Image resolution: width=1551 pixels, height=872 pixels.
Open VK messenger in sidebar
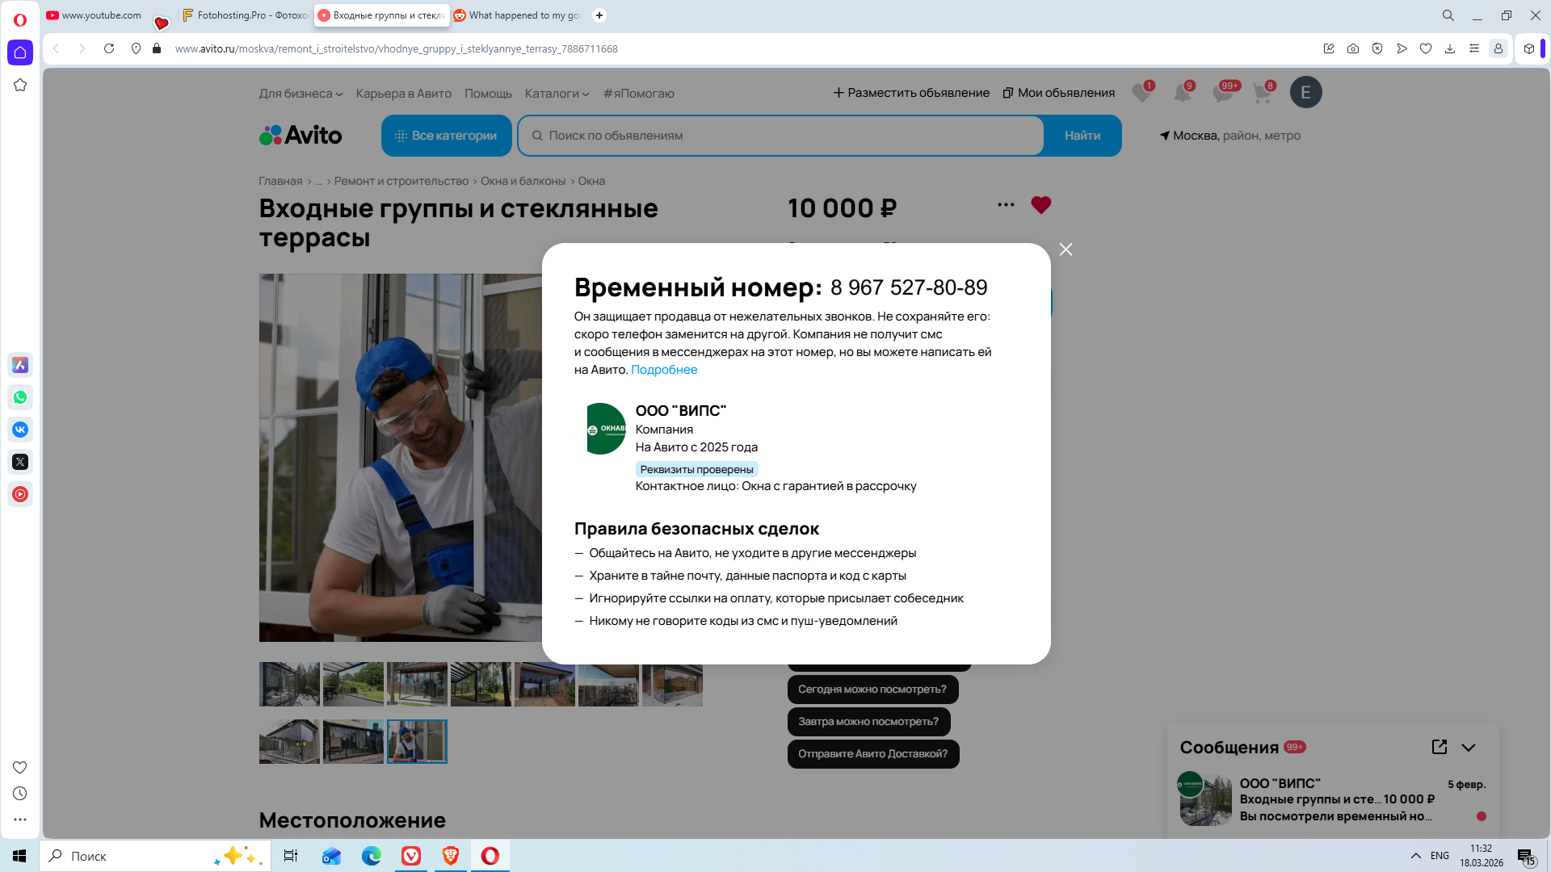[x=20, y=430]
